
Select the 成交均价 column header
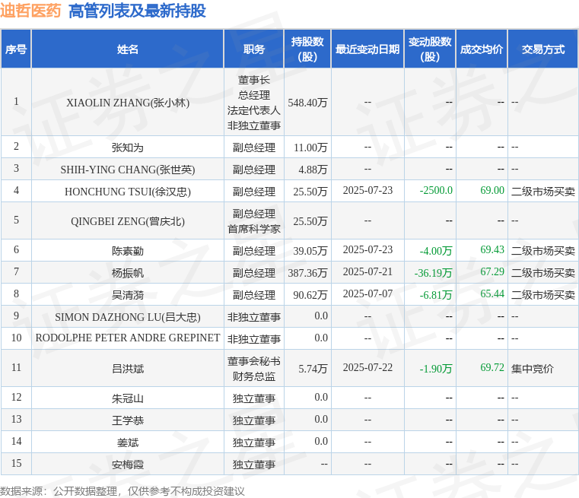pos(482,49)
